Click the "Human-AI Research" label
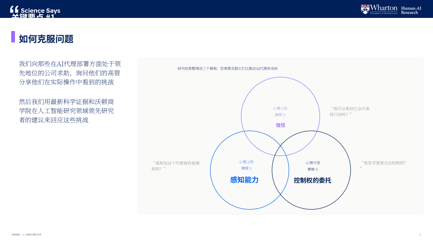The width and height of the screenshot is (433, 244). pyautogui.click(x=411, y=10)
